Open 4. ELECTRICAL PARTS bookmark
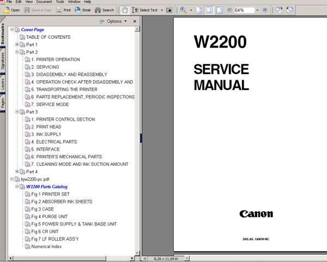Screen dimensions: 327x262 point(54,142)
